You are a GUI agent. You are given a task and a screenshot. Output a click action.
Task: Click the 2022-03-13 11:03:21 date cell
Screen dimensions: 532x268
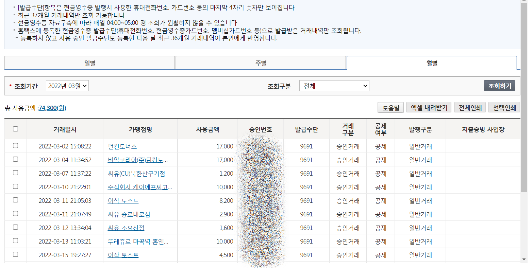(x=65, y=242)
